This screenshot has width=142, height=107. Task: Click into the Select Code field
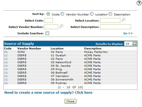[x=49, y=20]
